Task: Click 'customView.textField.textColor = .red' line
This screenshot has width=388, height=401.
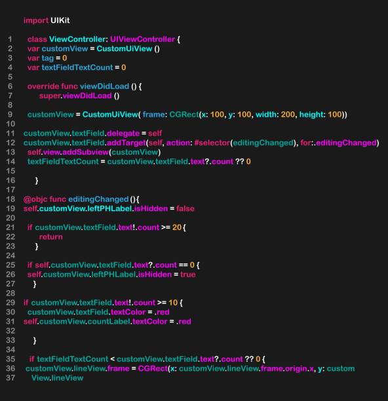Action: click(98, 312)
